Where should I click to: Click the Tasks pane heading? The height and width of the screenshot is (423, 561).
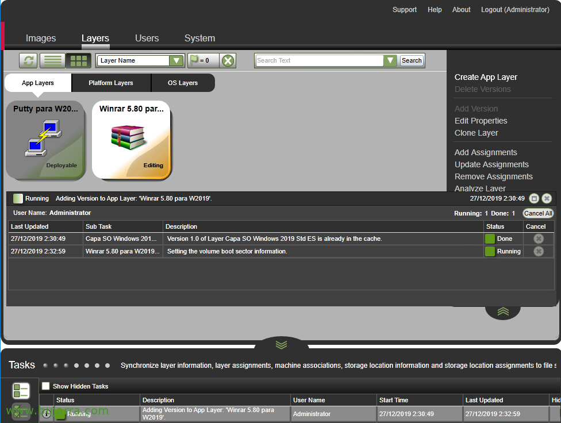point(22,365)
